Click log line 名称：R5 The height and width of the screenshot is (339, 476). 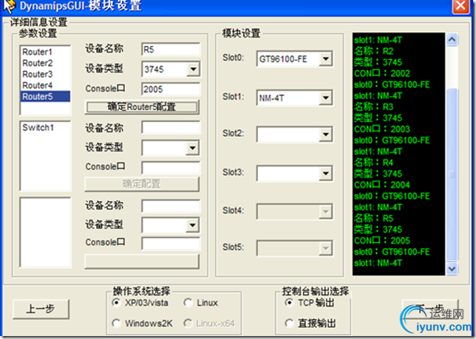pyautogui.click(x=374, y=219)
